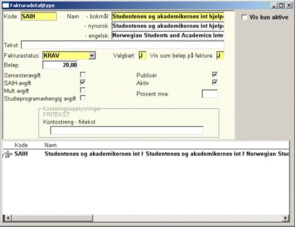
Task: Select the engelsk name field
Action: click(168, 35)
